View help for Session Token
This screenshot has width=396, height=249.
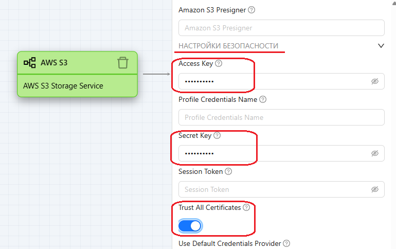click(x=228, y=171)
